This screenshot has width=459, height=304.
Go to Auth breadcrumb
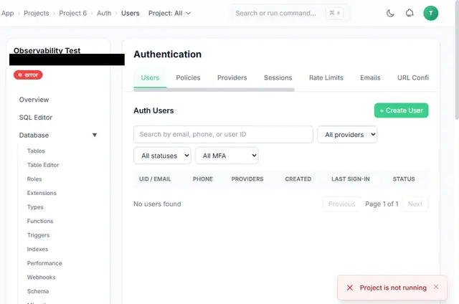pyautogui.click(x=104, y=13)
